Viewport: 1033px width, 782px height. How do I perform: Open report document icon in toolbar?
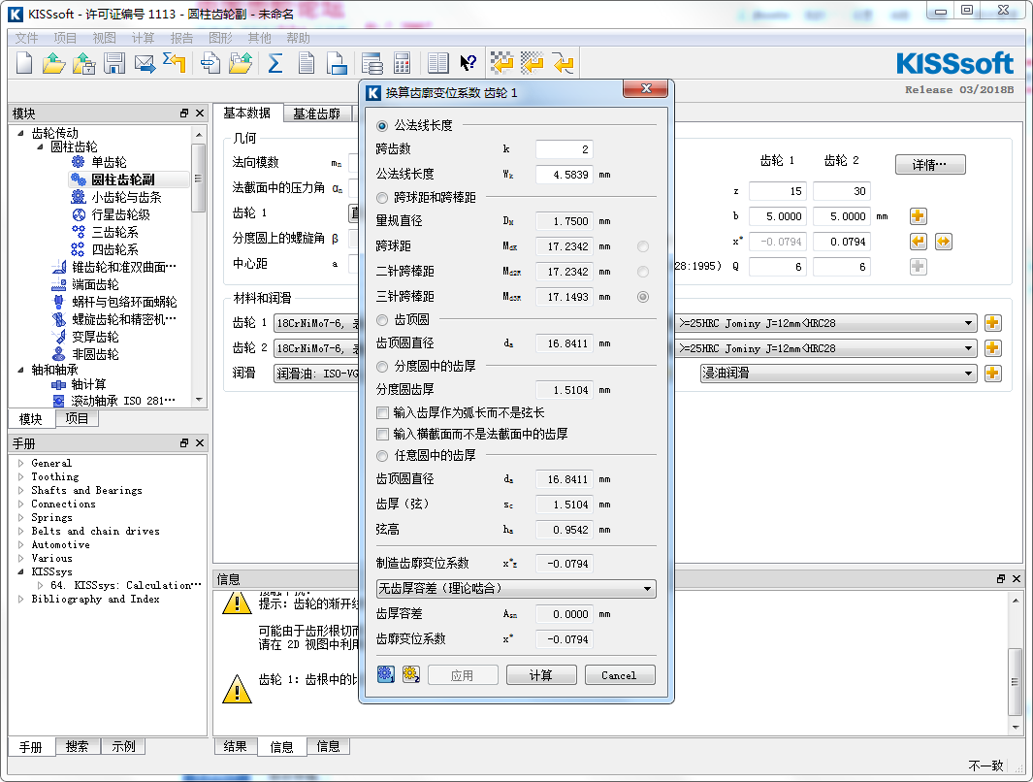tap(307, 63)
